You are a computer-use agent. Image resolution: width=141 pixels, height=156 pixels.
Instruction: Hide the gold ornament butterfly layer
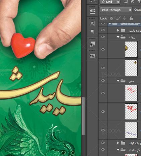(x=103, y=49)
